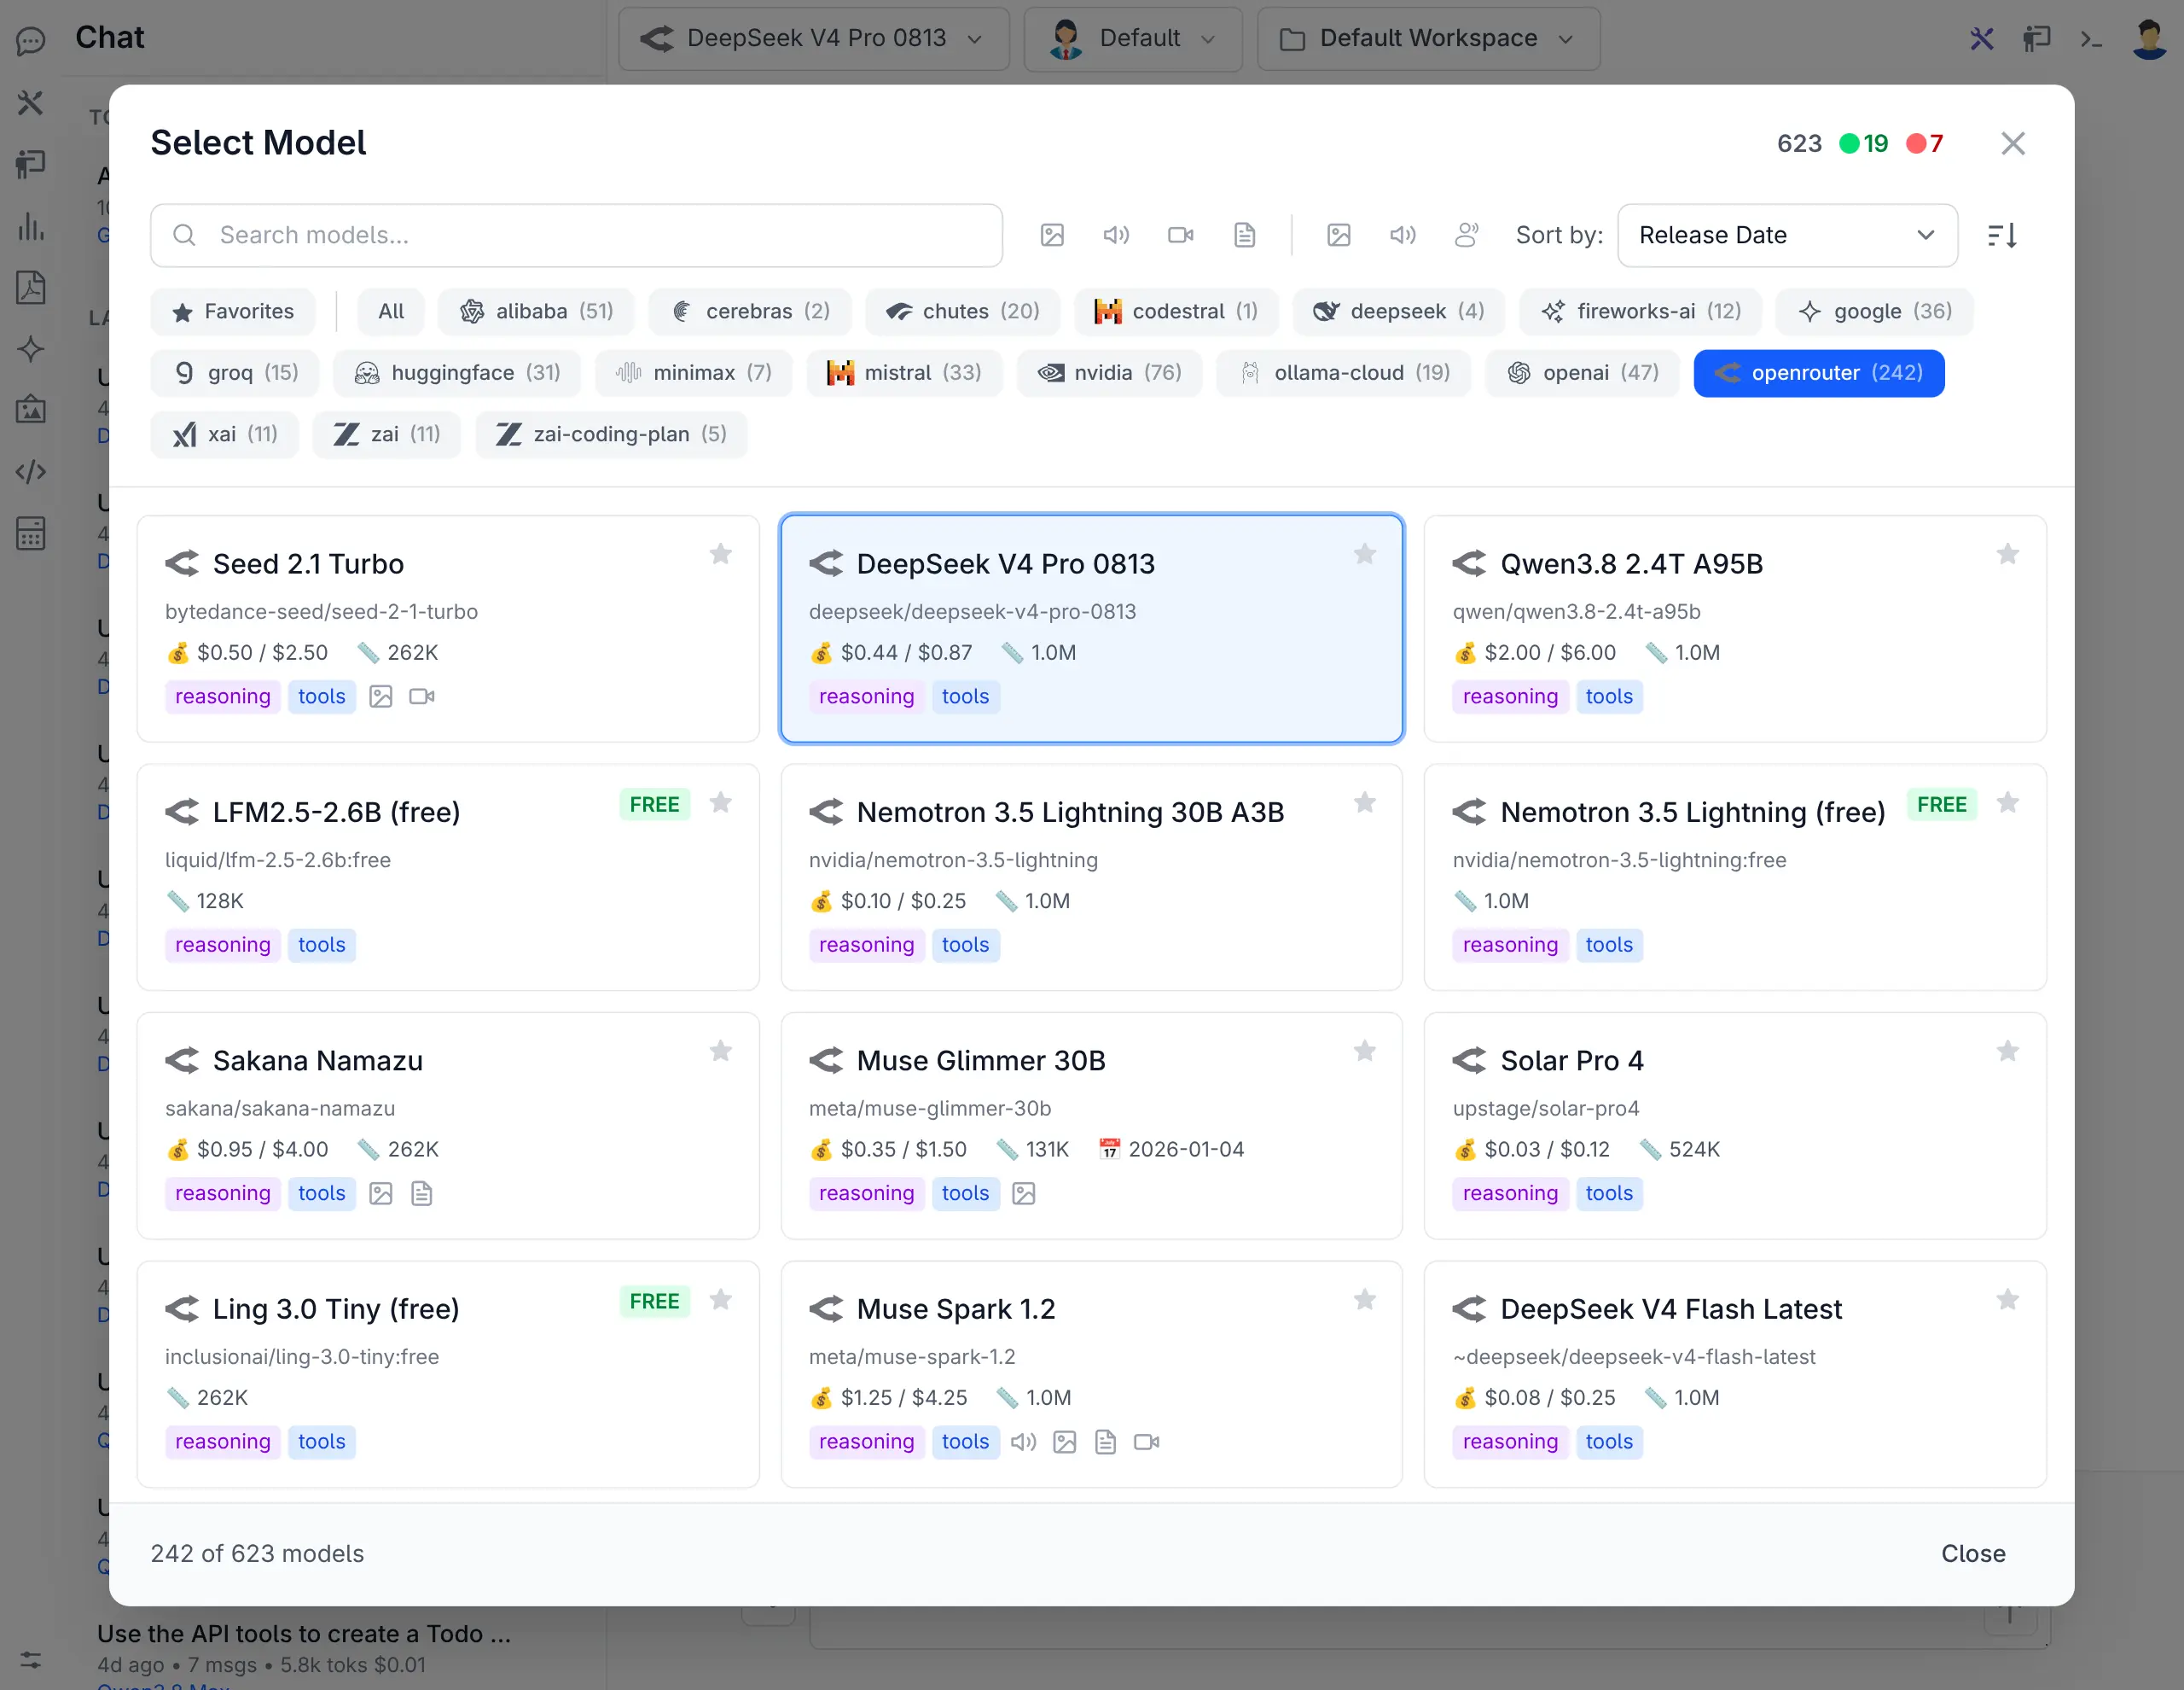The height and width of the screenshot is (1690, 2184).
Task: Filter models by minimax provider
Action: (x=693, y=373)
